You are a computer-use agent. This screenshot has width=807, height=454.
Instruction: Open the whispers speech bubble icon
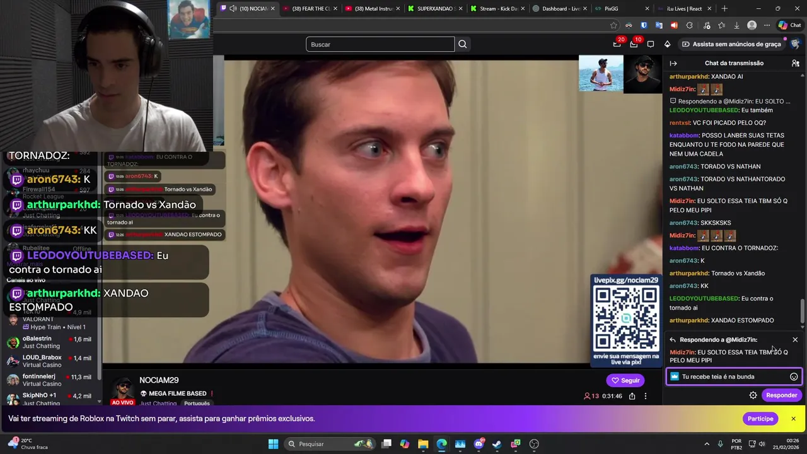tap(651, 44)
